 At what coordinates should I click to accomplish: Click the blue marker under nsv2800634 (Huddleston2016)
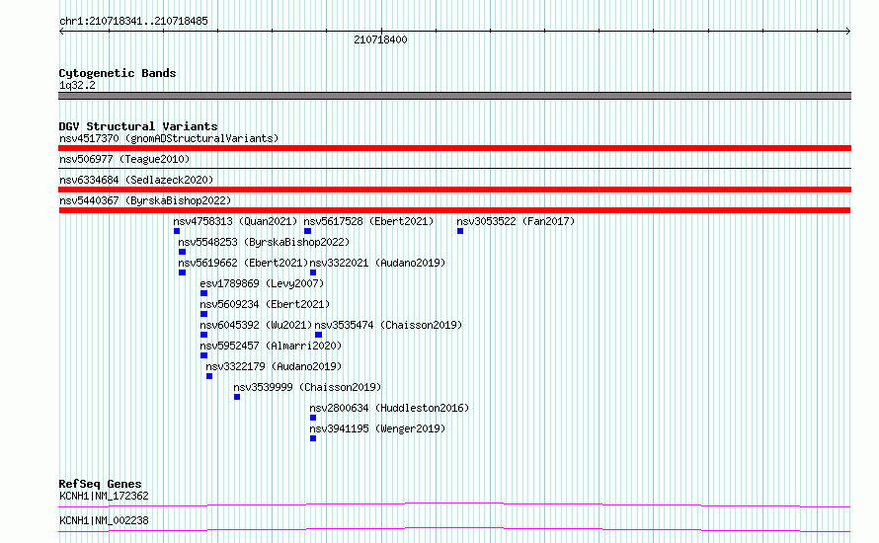[x=313, y=418]
